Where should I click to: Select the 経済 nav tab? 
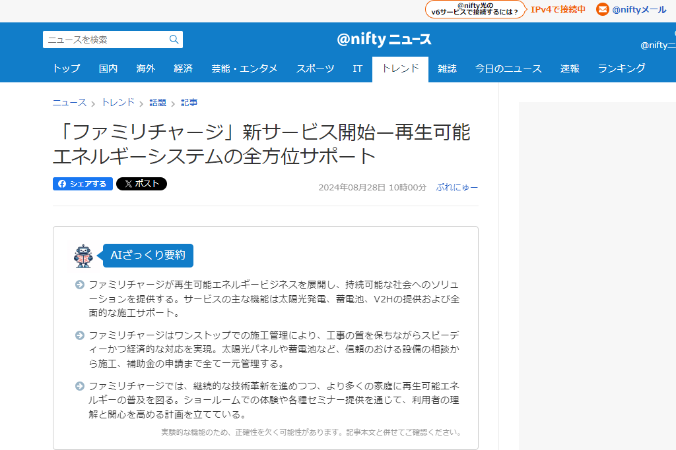click(x=184, y=69)
